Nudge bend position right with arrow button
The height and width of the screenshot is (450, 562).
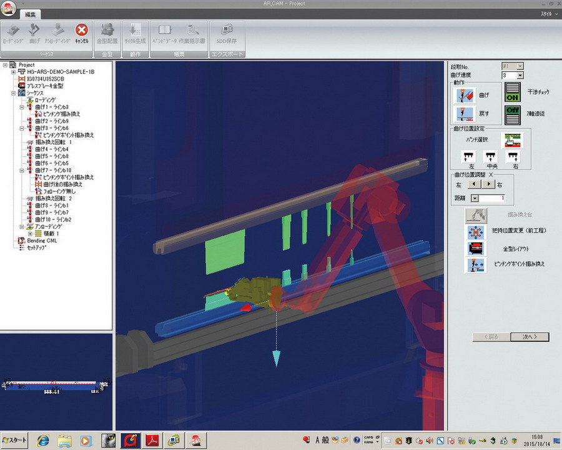(489, 184)
